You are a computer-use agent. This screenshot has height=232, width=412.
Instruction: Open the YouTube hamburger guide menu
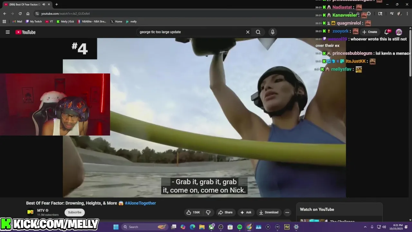[8, 32]
